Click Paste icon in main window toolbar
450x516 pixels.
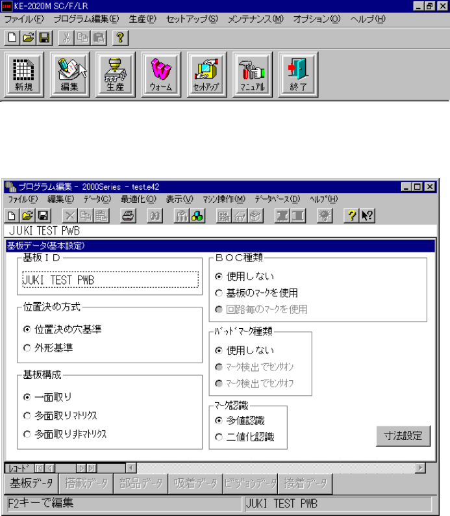99,38
